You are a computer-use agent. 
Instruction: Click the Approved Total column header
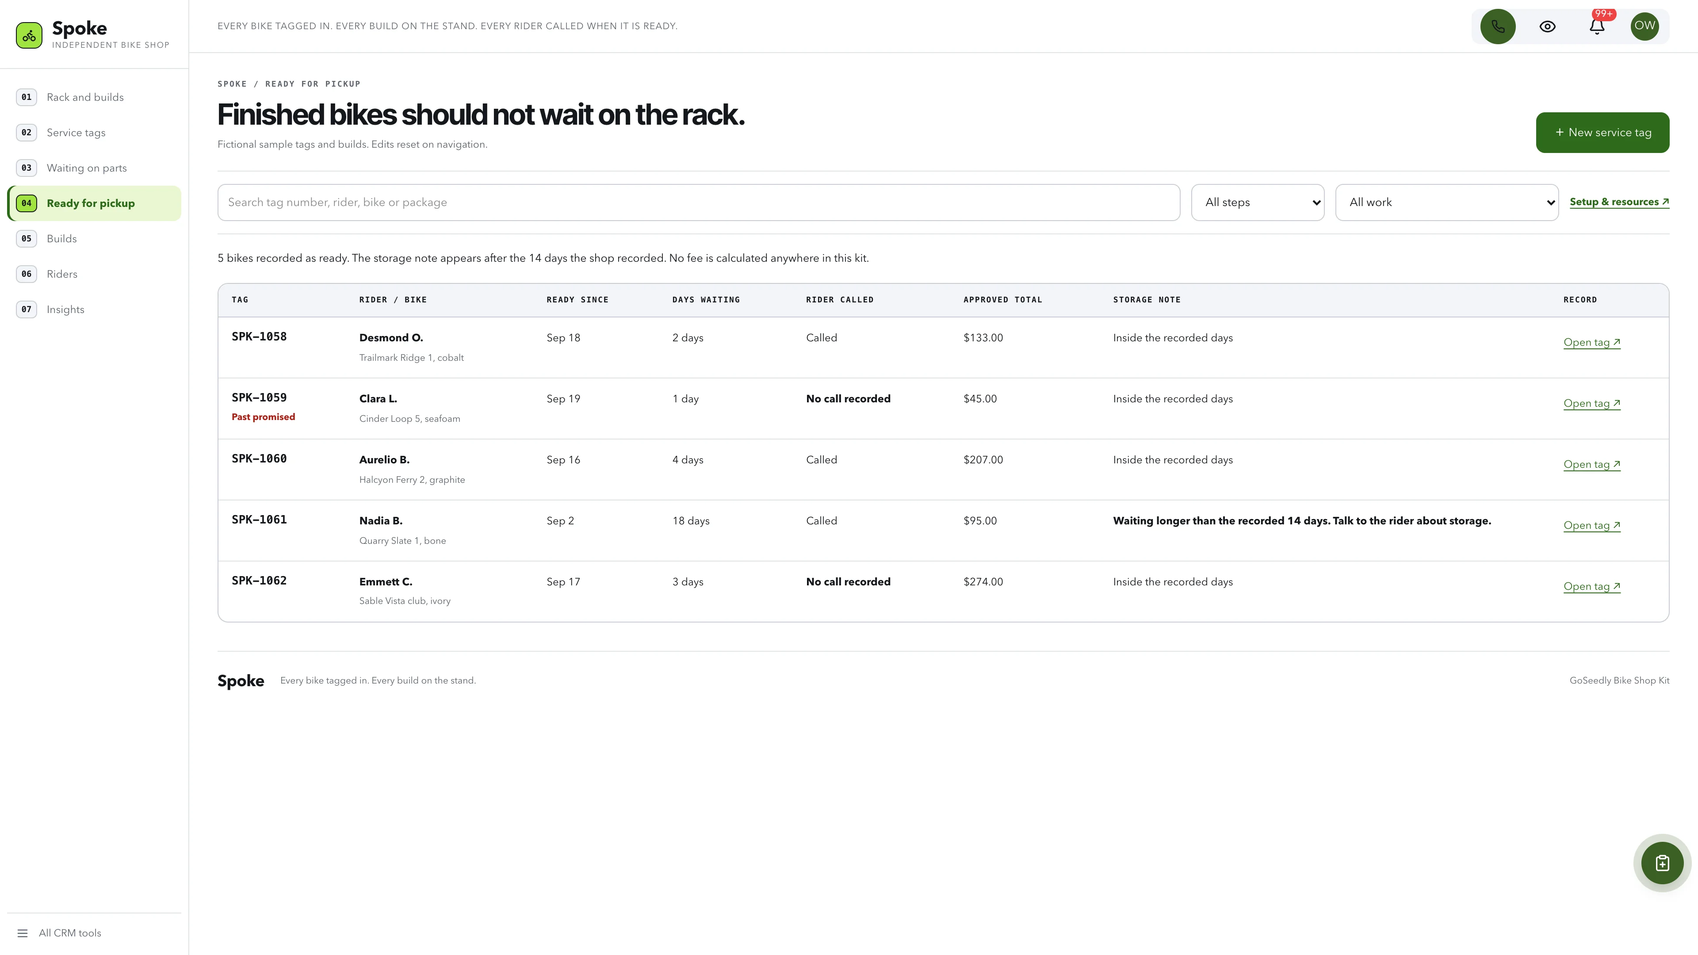[x=1002, y=300]
